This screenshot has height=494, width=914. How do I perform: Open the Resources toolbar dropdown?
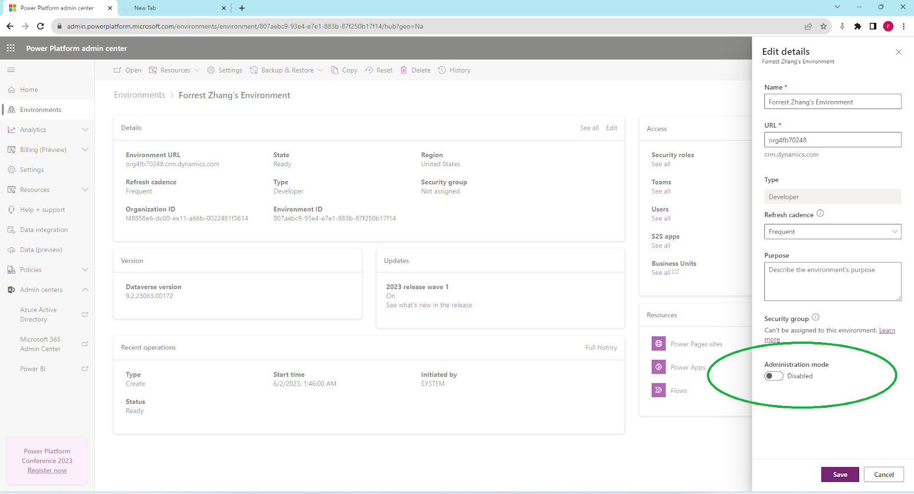pyautogui.click(x=174, y=70)
